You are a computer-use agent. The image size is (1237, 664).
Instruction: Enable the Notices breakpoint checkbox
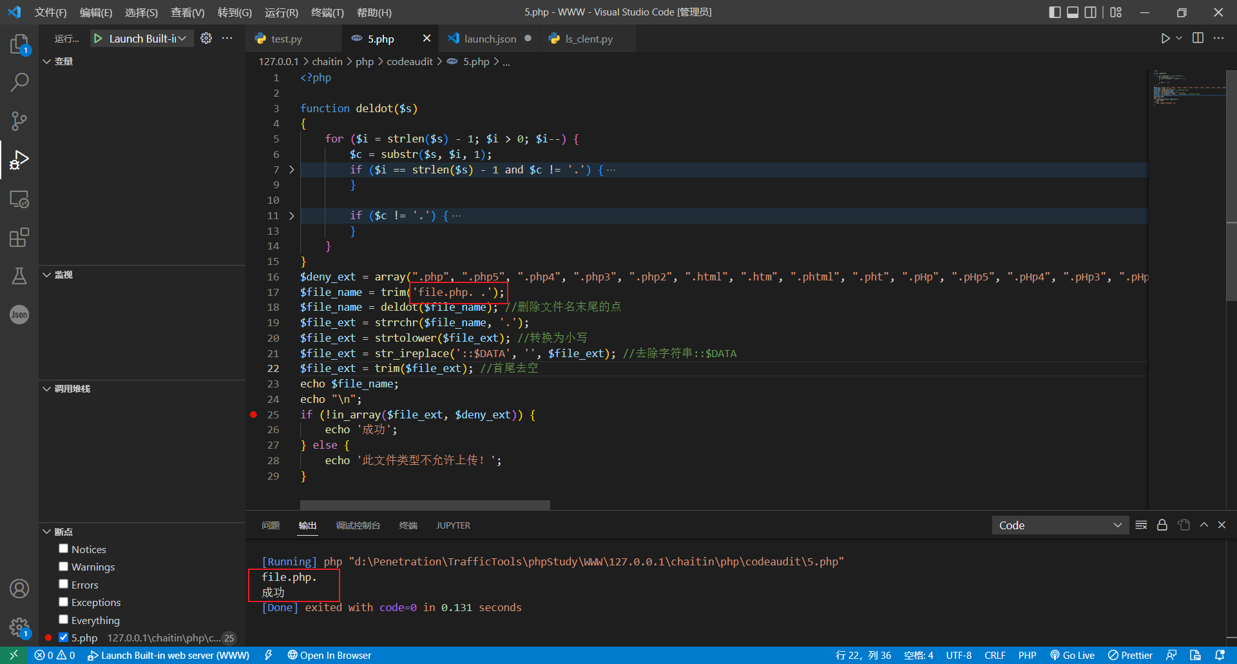(63, 549)
